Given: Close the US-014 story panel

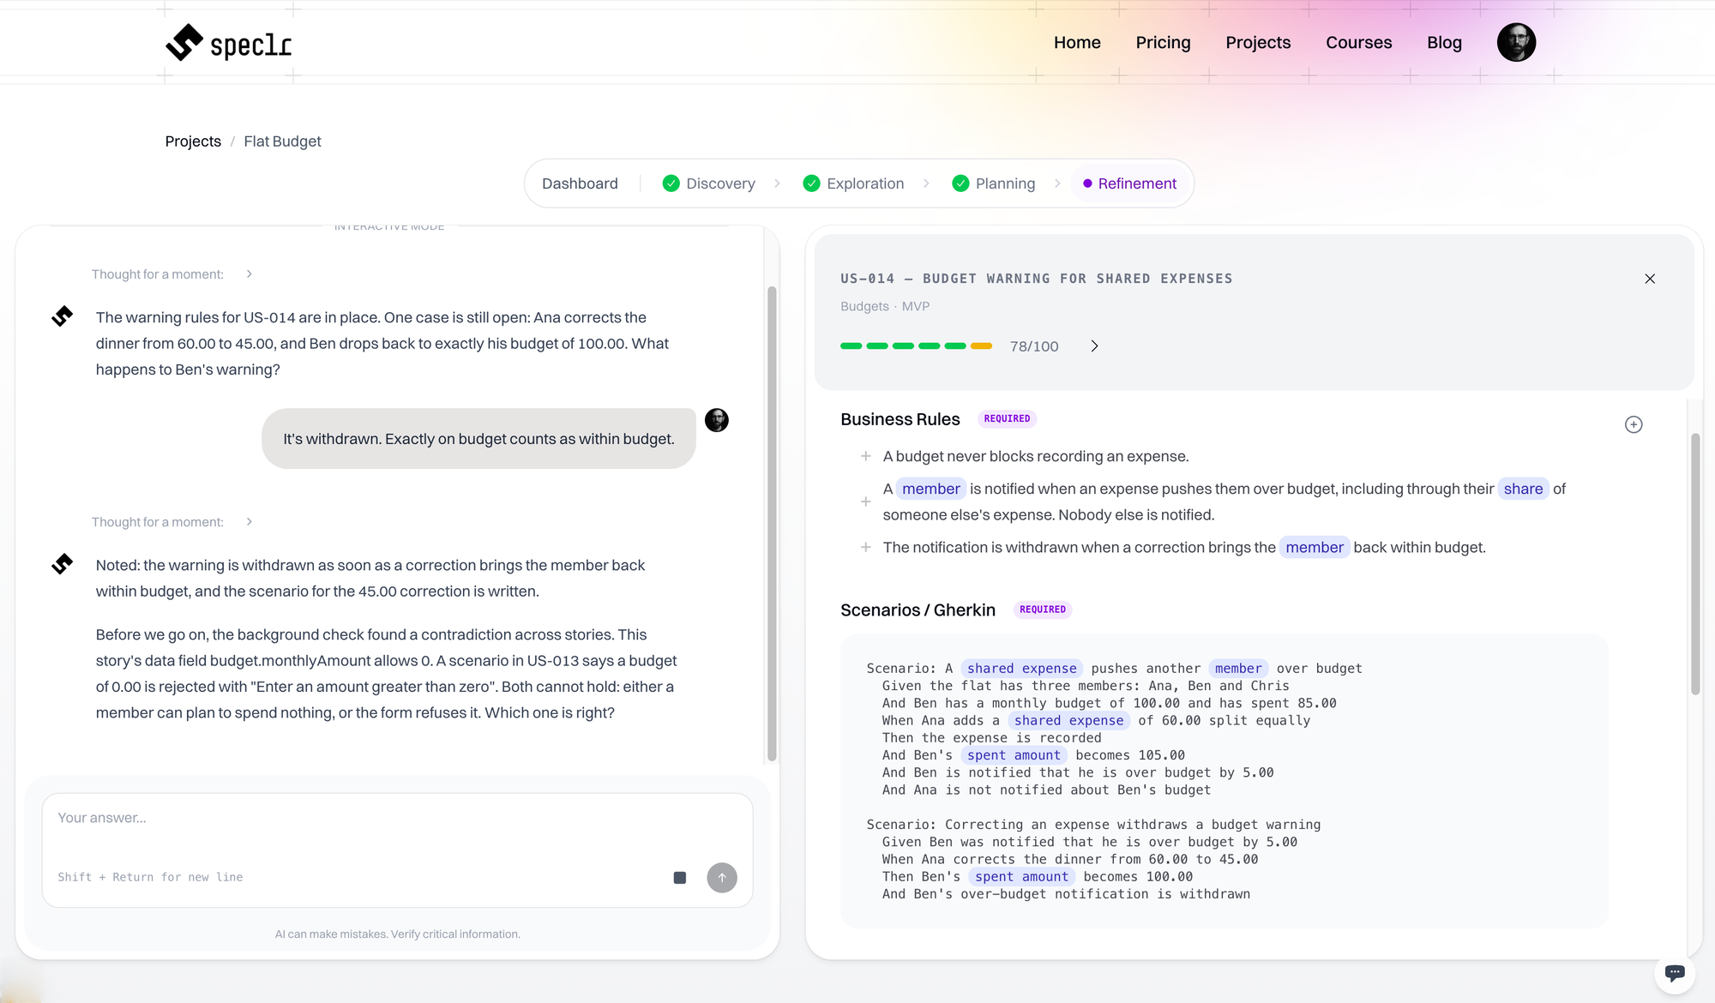Looking at the screenshot, I should click(x=1650, y=279).
